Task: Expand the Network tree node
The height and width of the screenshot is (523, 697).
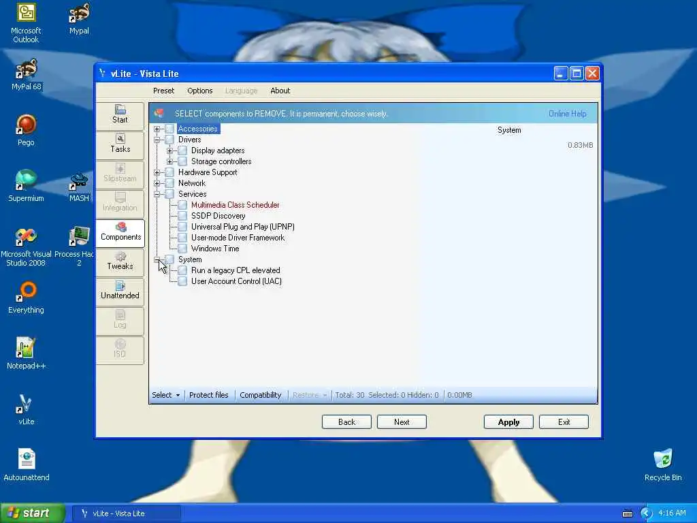Action: tap(157, 183)
